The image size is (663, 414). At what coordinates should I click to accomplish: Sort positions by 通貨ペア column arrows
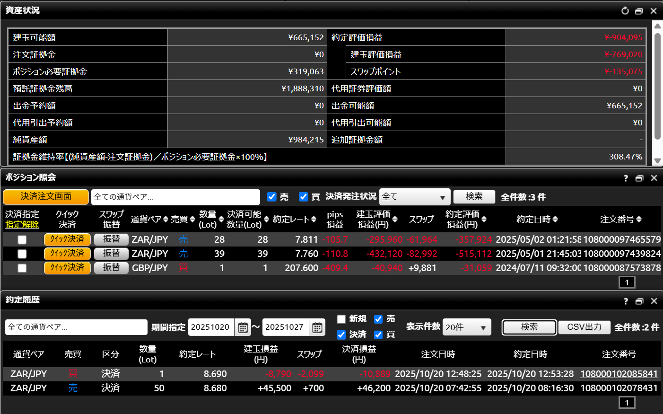click(x=166, y=220)
